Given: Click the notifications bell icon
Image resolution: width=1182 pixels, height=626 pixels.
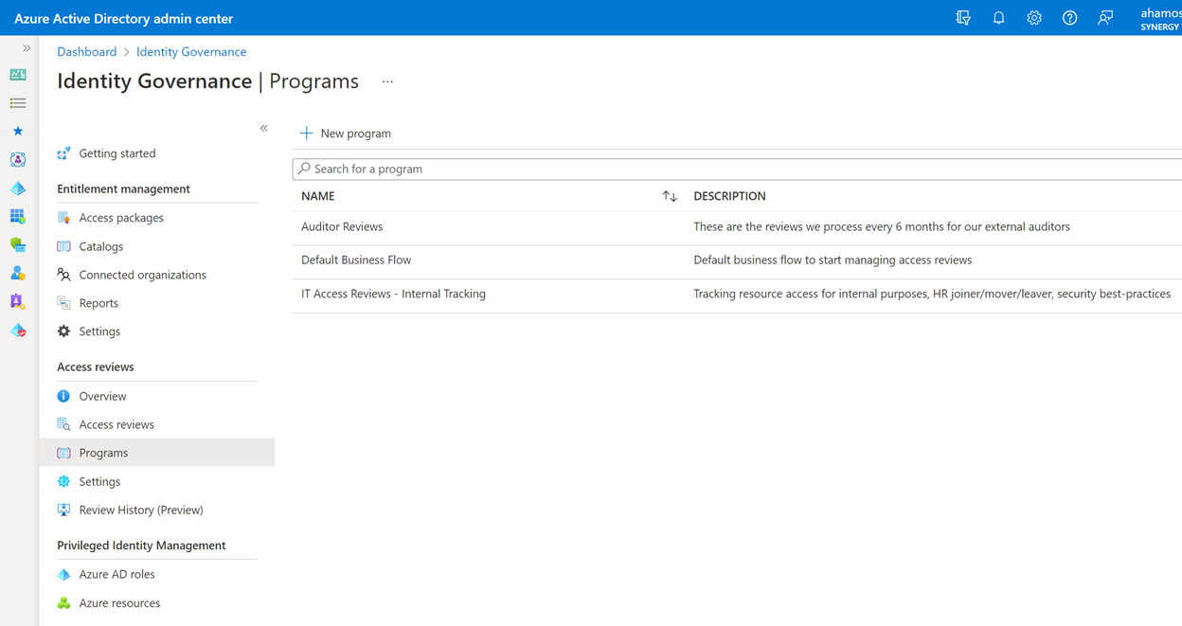Looking at the screenshot, I should coord(998,18).
